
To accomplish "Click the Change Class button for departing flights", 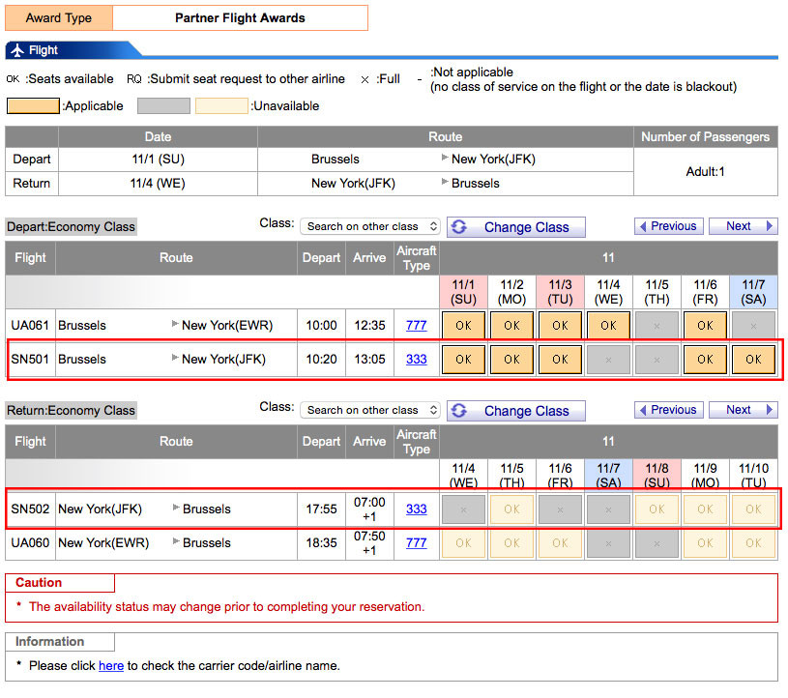I will click(515, 227).
